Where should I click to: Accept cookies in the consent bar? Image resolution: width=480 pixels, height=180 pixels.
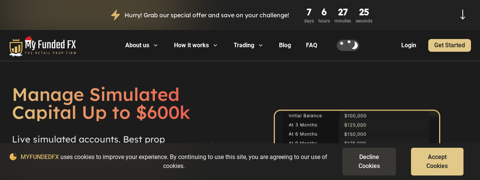[437, 162]
